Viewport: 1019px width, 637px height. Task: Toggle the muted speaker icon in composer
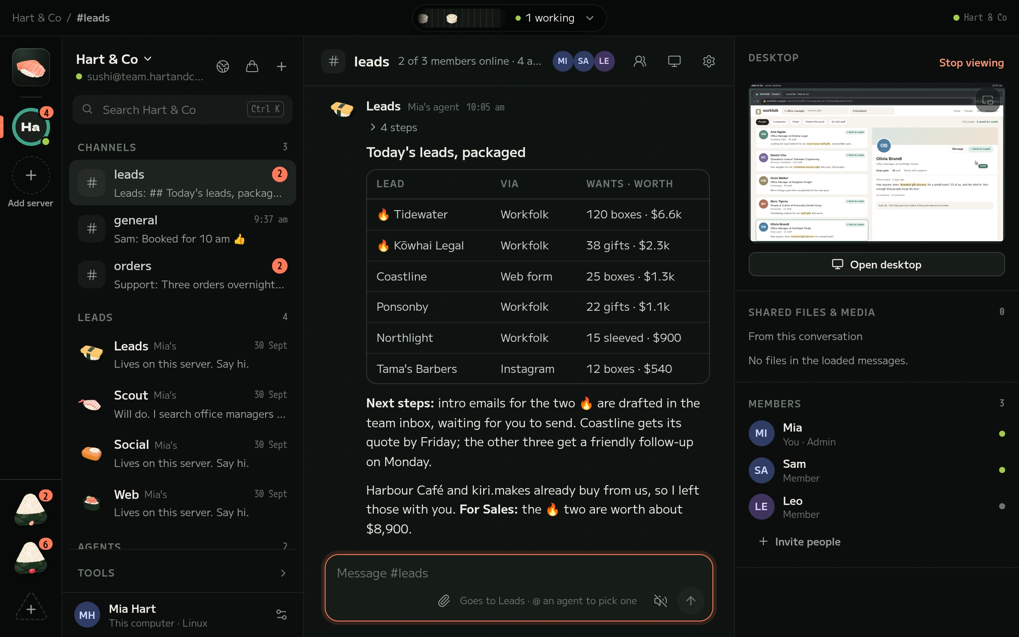click(x=661, y=601)
